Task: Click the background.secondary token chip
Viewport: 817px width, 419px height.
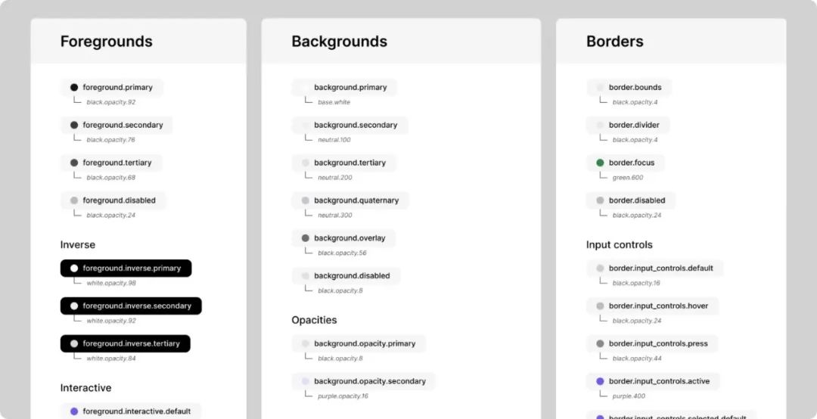Action: coord(349,125)
